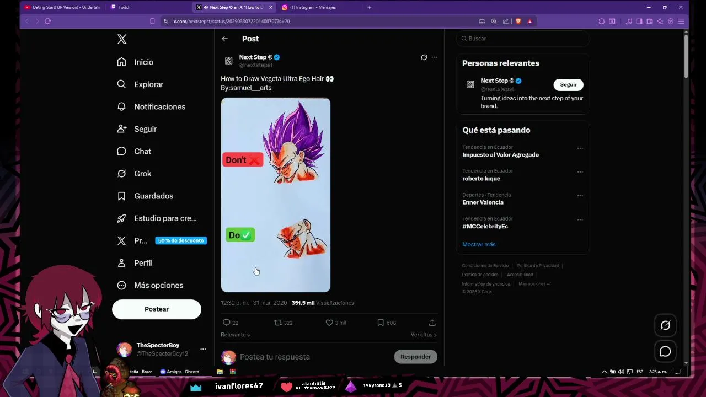Click the address bar bookmark icon

pyautogui.click(x=152, y=21)
